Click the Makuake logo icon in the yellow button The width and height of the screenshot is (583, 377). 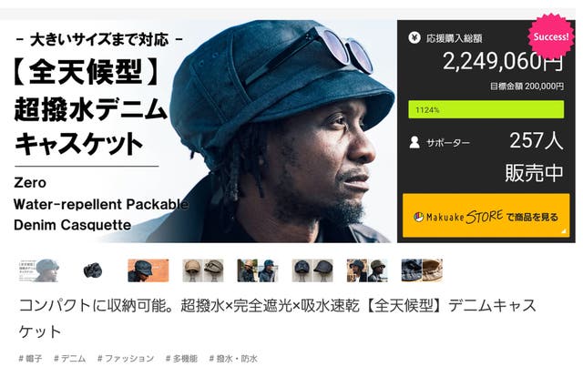(419, 217)
